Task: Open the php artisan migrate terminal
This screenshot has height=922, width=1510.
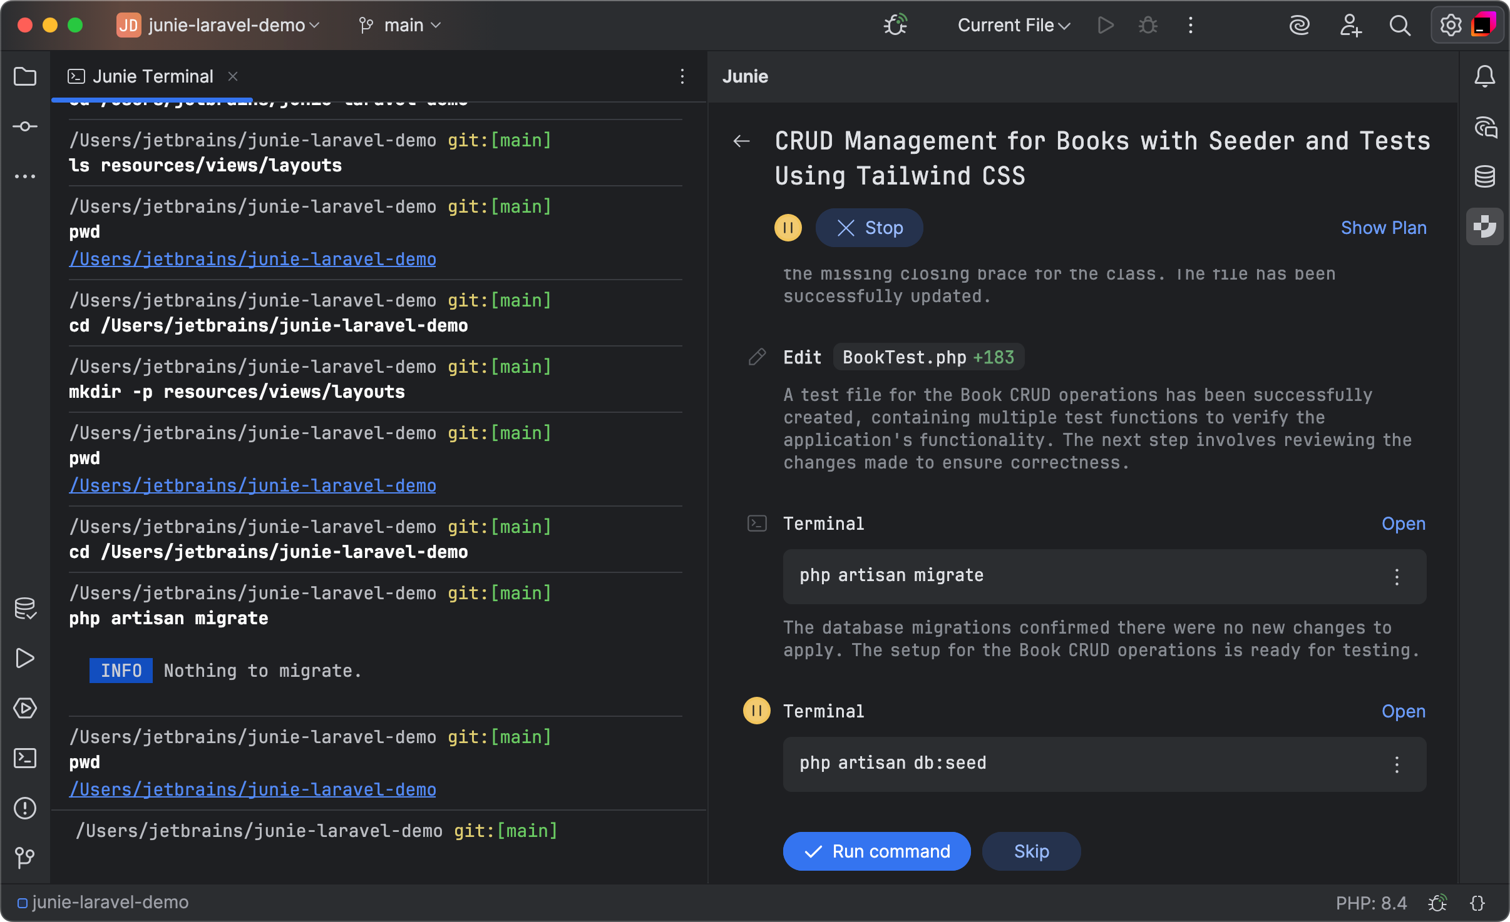Action: click(1404, 524)
